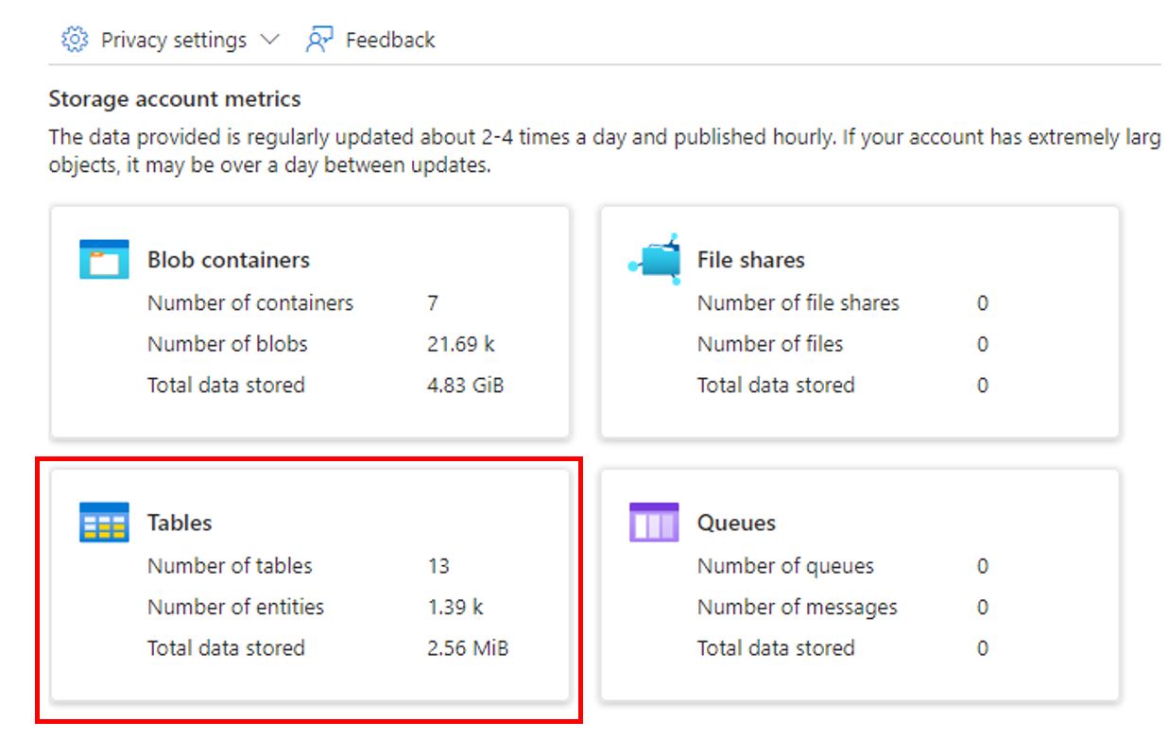Click the 'Number of containers' label
Screen dimensions: 1168x756
[250, 303]
